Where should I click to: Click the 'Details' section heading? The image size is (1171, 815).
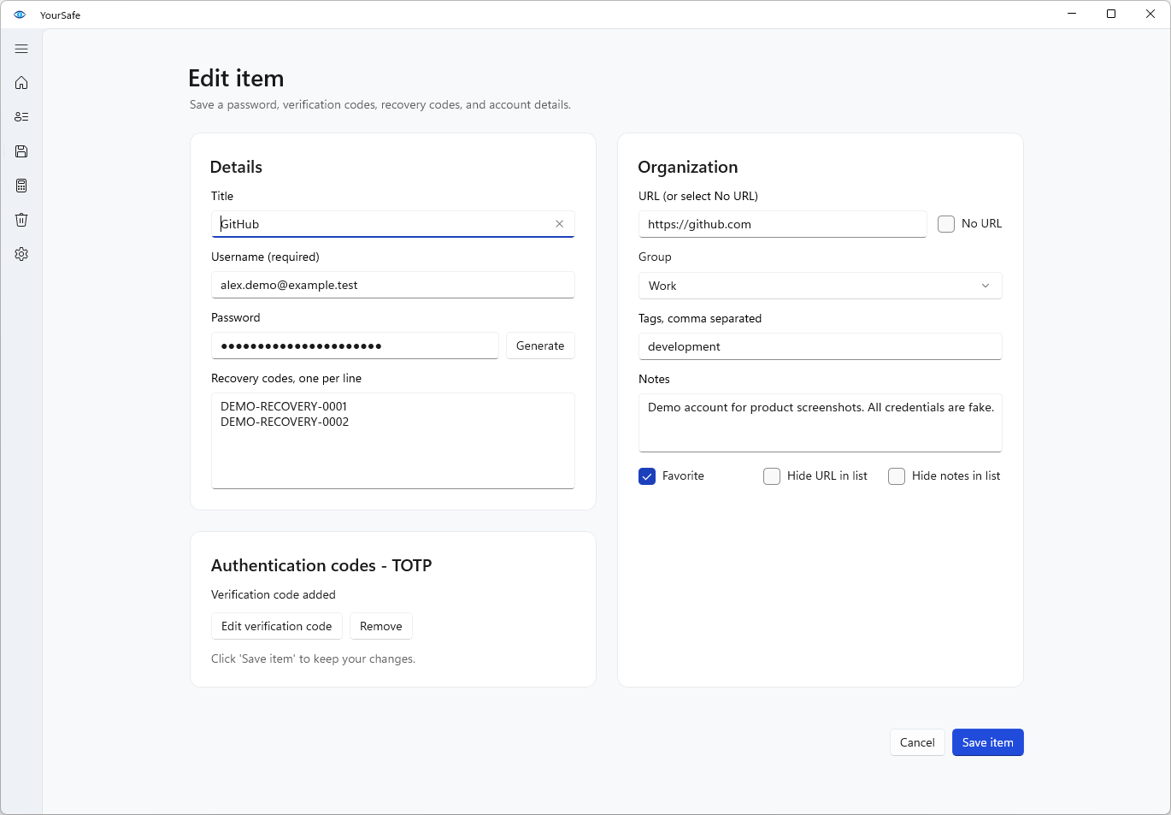click(237, 167)
